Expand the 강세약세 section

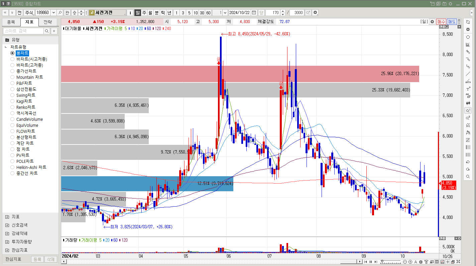[7, 233]
